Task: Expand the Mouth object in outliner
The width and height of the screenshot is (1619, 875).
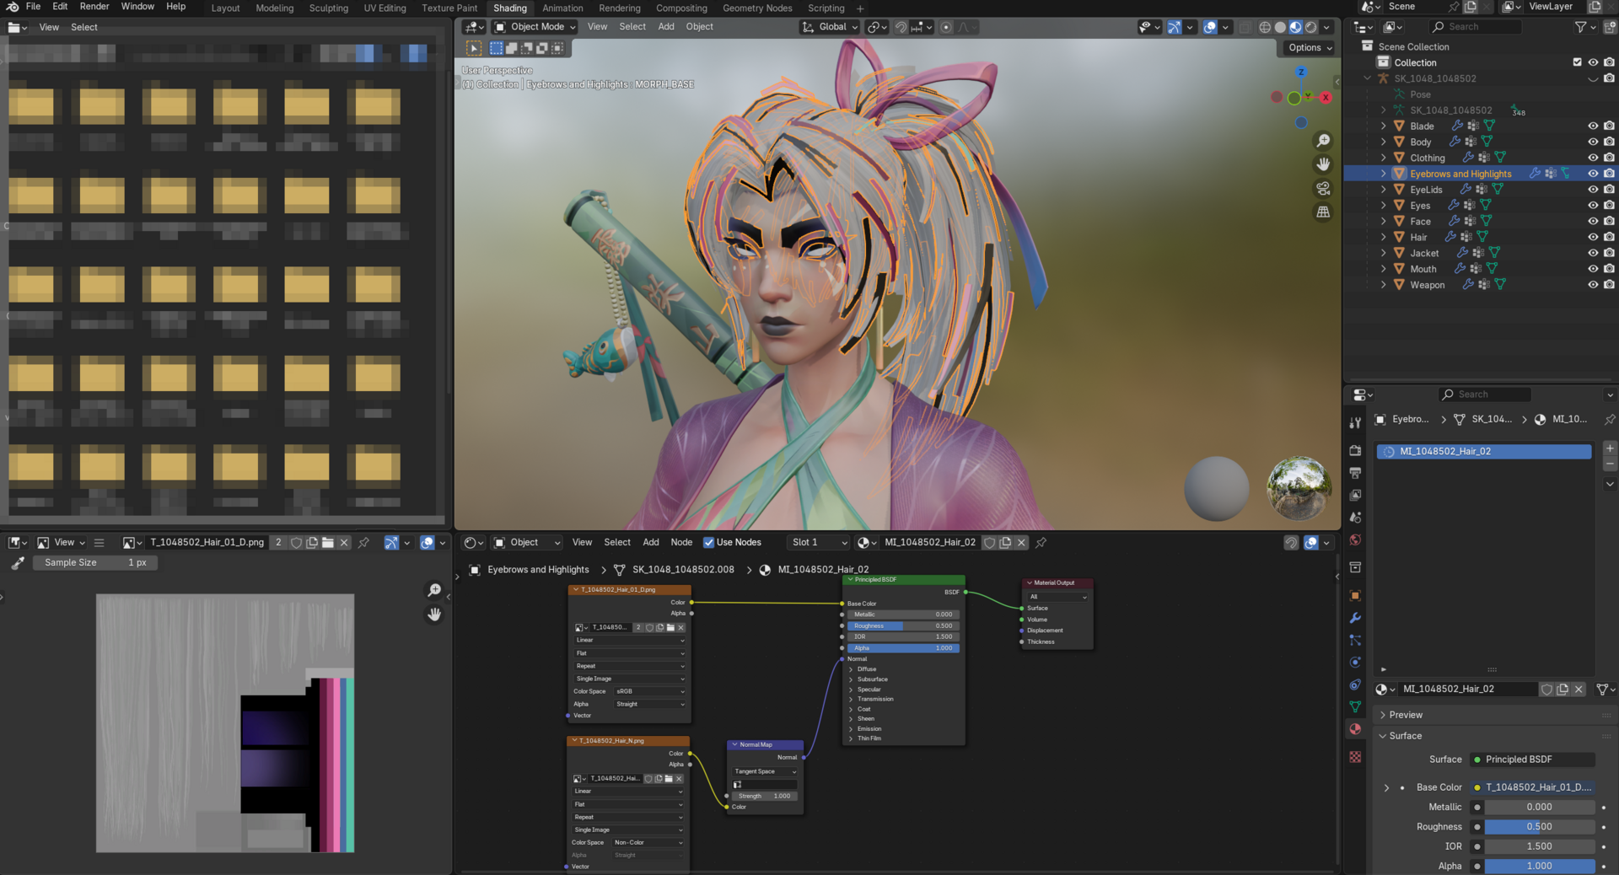Action: pyautogui.click(x=1383, y=269)
